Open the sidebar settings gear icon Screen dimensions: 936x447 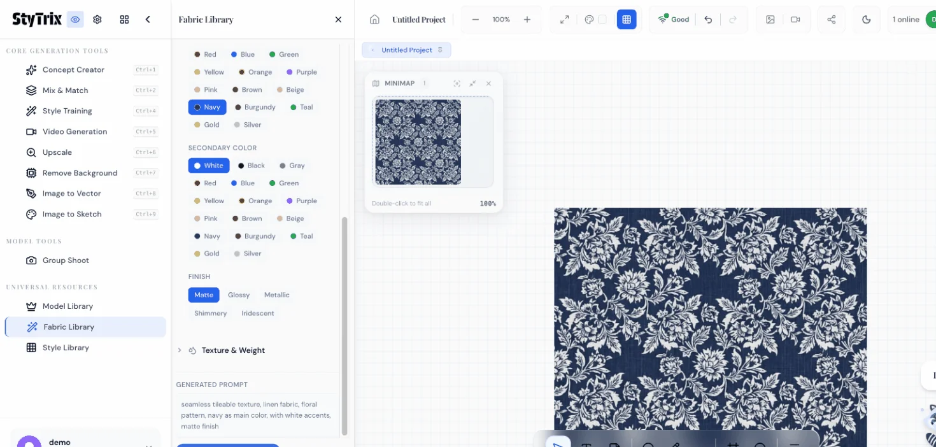(x=97, y=20)
